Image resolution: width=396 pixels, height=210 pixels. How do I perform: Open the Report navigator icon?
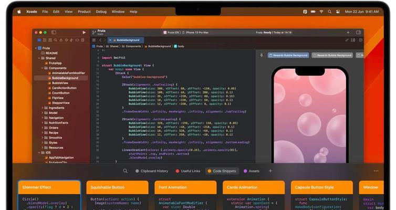(x=82, y=40)
